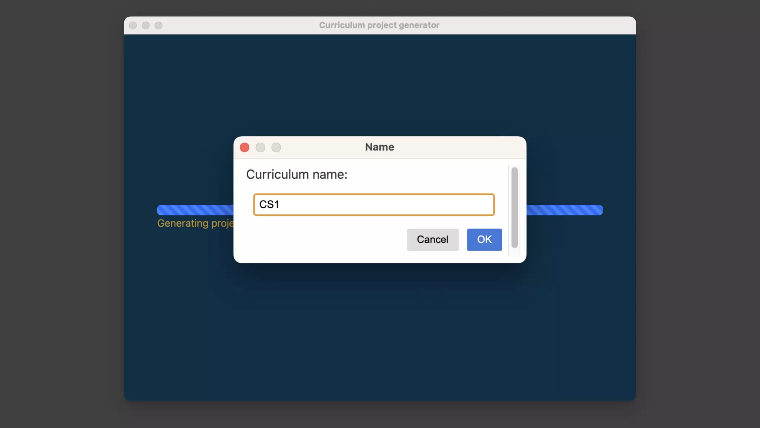Close the Name dialog with red button
Viewport: 760px width, 428px height.
245,147
